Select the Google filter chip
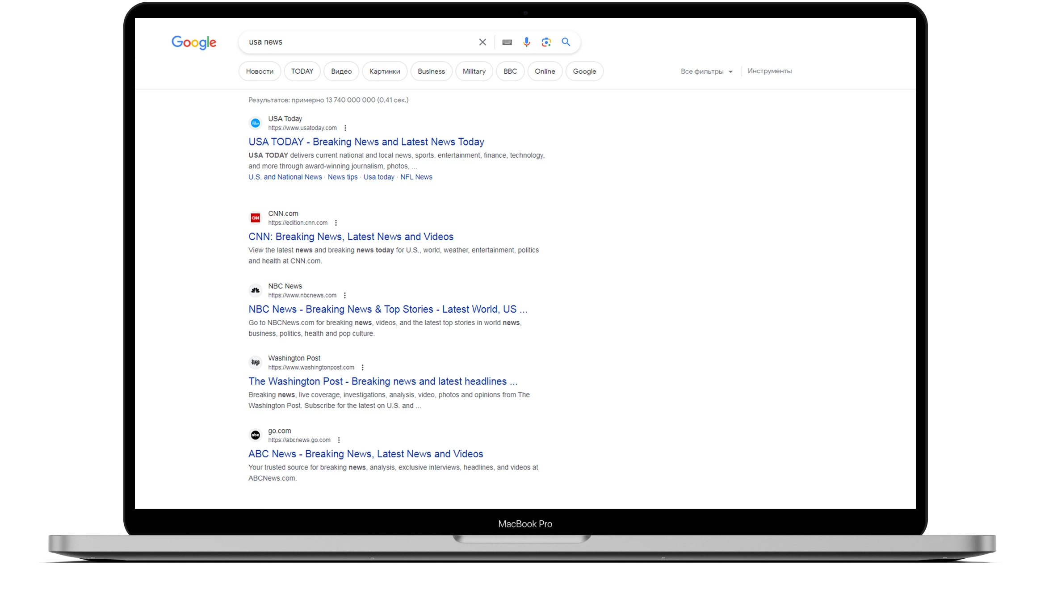1049x590 pixels. coord(584,71)
